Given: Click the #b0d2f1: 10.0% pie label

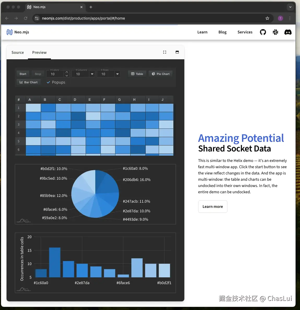Looking at the screenshot, I should tap(54, 169).
